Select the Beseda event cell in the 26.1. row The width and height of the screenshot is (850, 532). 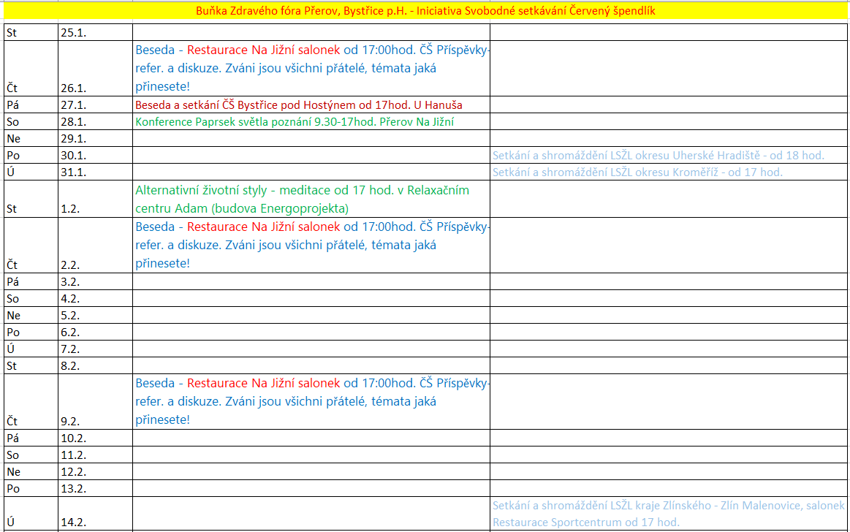311,68
